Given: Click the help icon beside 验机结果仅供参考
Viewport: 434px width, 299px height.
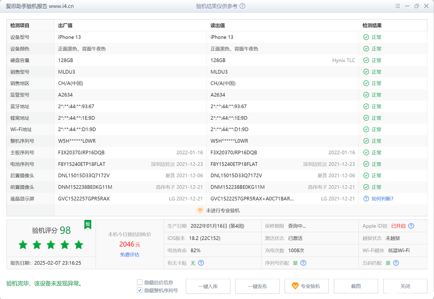Looking at the screenshot, I should click(x=242, y=6).
